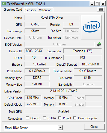Viewport: 107px width, 133px height.
Task: Select the Graphics Card tab
Action: pyautogui.click(x=13, y=10)
